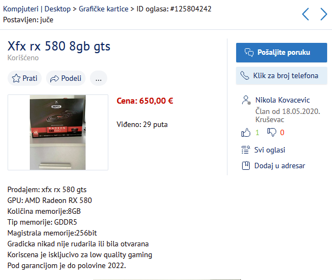Open the three-dots more options menu
Image resolution: width=332 pixels, height=280 pixels.
tap(99, 78)
